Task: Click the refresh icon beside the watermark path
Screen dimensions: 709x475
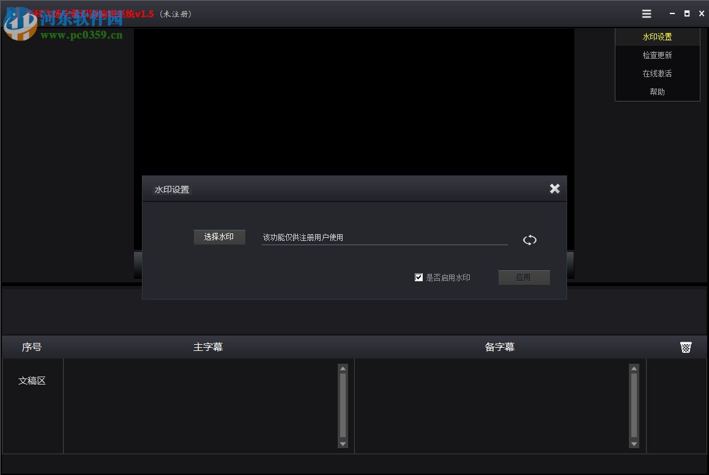Action: 529,240
